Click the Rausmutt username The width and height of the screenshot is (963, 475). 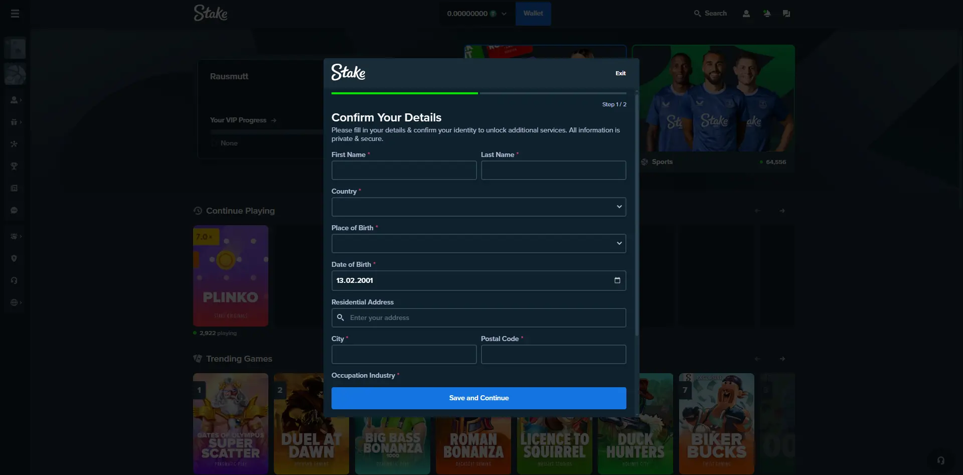click(229, 76)
